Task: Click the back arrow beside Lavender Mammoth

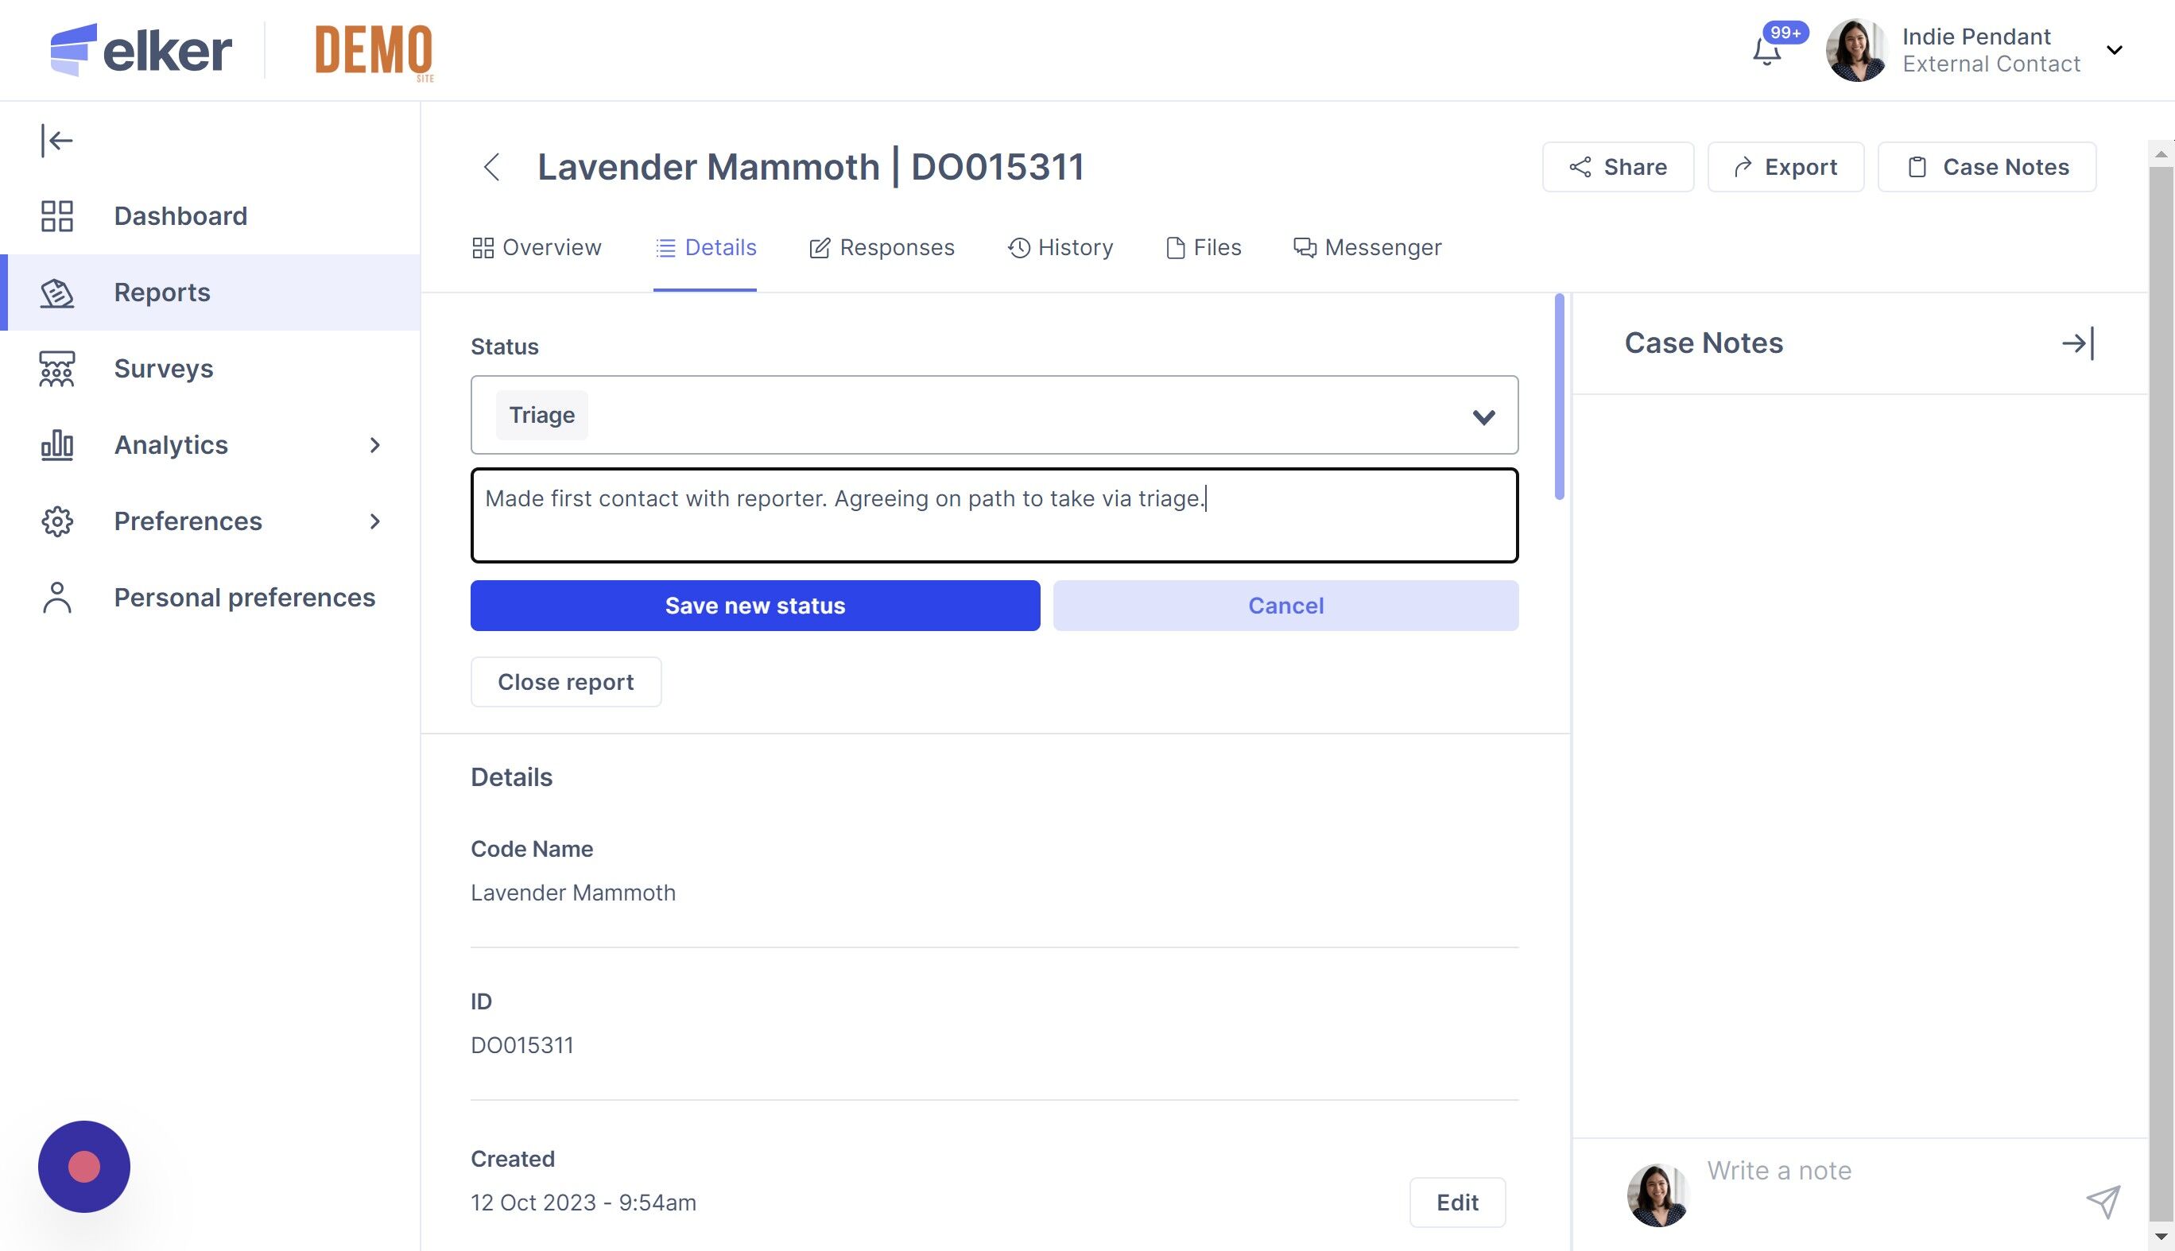Action: (x=491, y=167)
